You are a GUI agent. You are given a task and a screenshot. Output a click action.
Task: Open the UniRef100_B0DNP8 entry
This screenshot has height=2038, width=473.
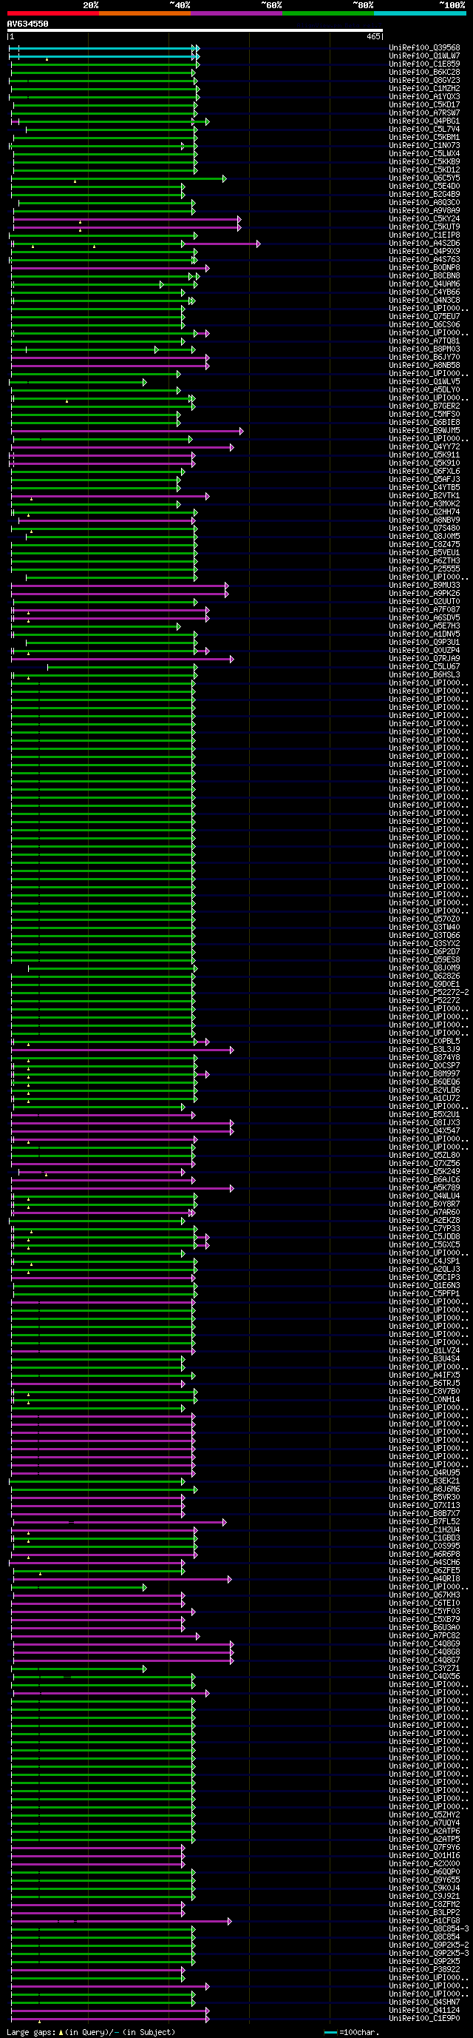point(424,267)
